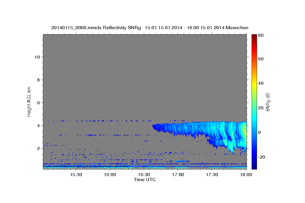Click the height tick label 4
The image size is (305, 203).
pyautogui.click(x=38, y=125)
